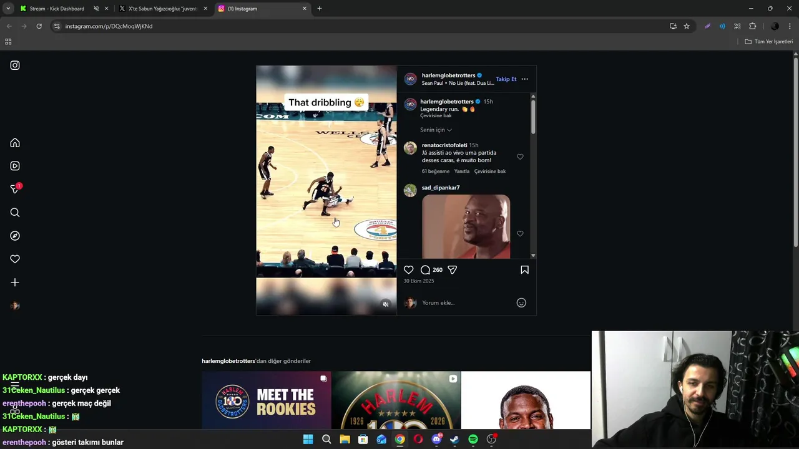
Task: Open the 'Meet the Rookies' post thumbnail
Action: [x=267, y=400]
